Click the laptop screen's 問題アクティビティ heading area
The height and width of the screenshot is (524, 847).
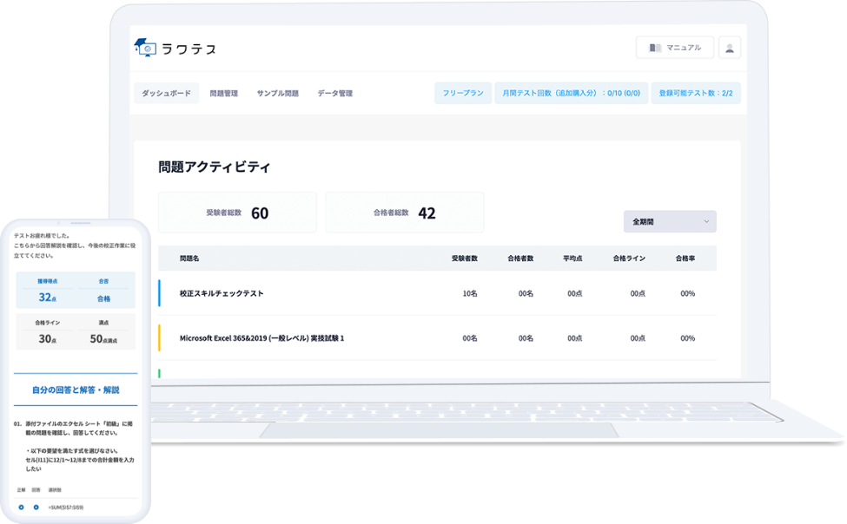[214, 165]
